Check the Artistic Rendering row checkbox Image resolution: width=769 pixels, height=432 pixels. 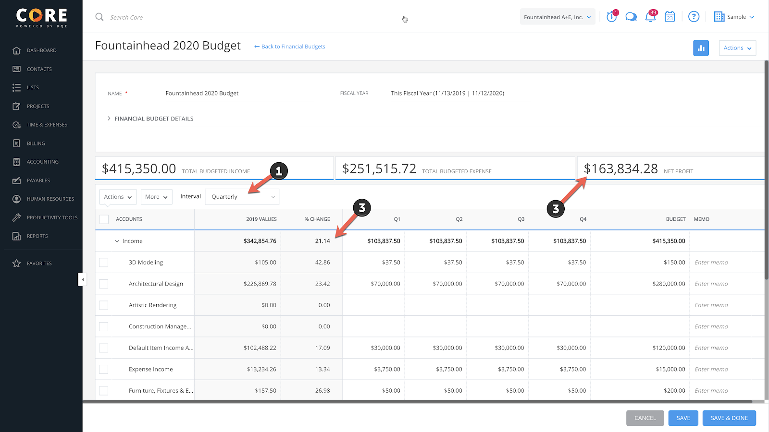click(104, 305)
